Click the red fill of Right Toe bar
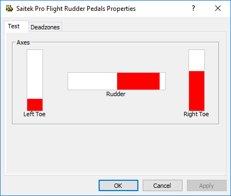Screen dimensions: 231x196 pos(197,91)
